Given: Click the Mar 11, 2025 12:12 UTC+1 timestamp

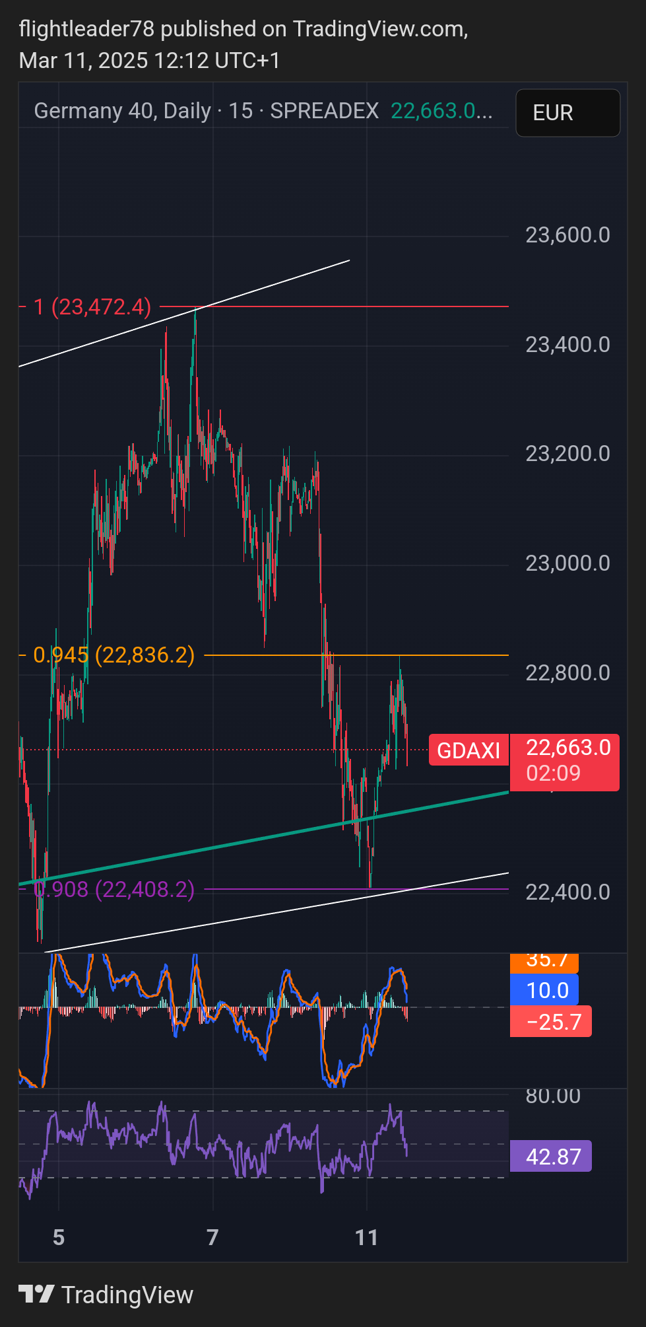Looking at the screenshot, I should [x=150, y=61].
